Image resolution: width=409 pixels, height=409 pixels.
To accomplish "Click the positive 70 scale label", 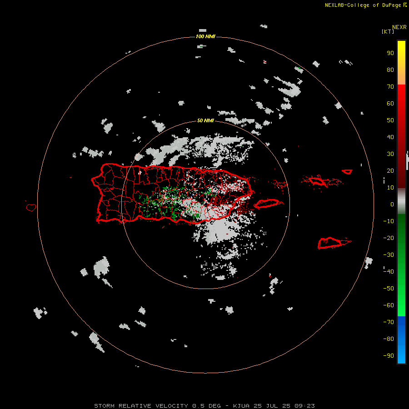I will point(390,87).
